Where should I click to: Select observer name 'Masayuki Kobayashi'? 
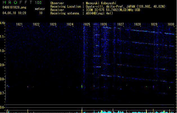click(x=101, y=3)
